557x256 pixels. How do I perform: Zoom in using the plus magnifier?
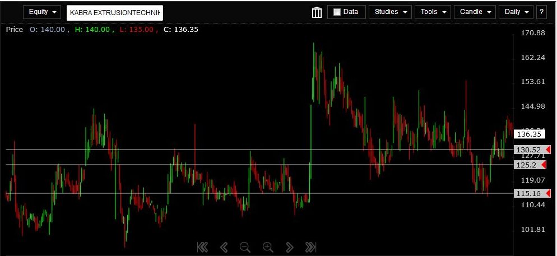[268, 247]
